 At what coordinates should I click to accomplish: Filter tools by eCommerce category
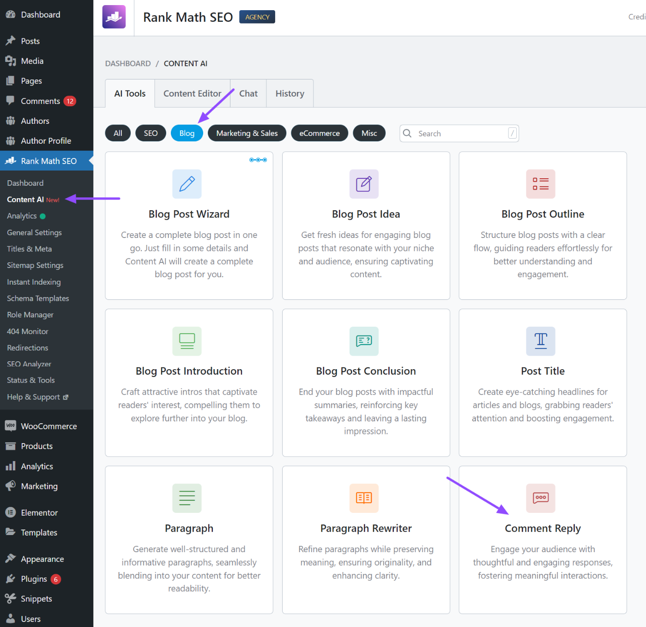coord(320,133)
